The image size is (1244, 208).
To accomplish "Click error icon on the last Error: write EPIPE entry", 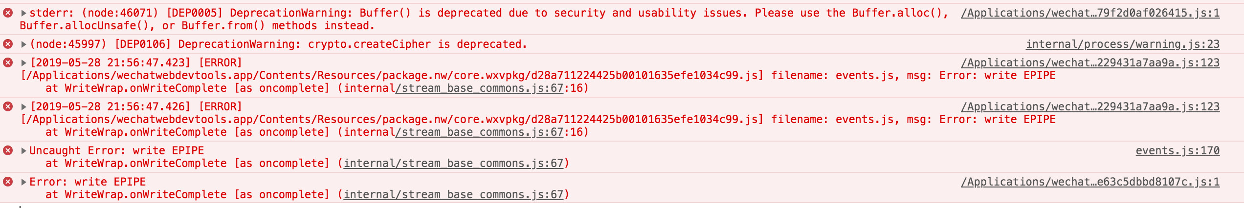I will coord(8,182).
